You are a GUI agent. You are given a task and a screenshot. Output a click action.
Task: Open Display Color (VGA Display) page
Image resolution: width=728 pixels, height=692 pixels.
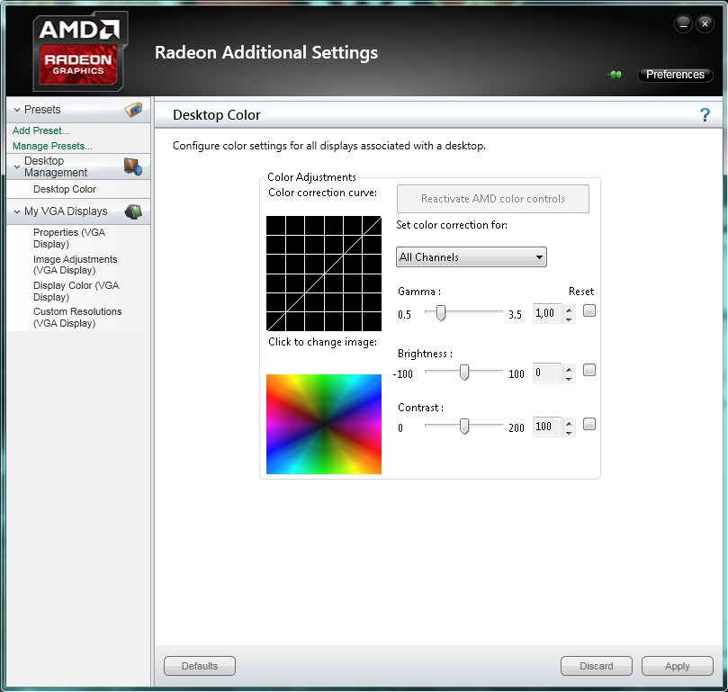pos(76,291)
